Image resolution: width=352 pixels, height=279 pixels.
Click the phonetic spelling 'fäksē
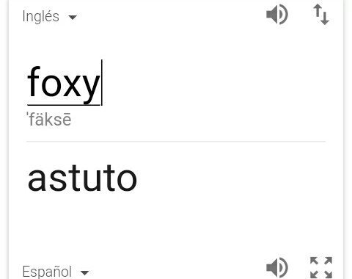49,119
